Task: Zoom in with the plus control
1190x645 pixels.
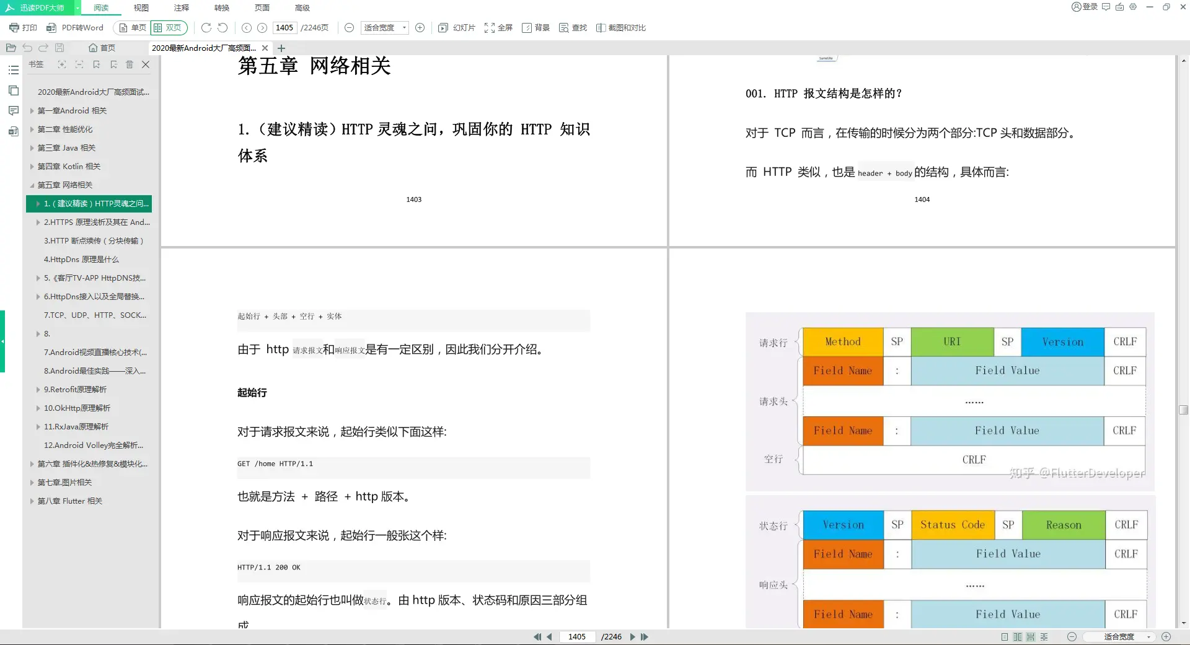Action: point(420,27)
